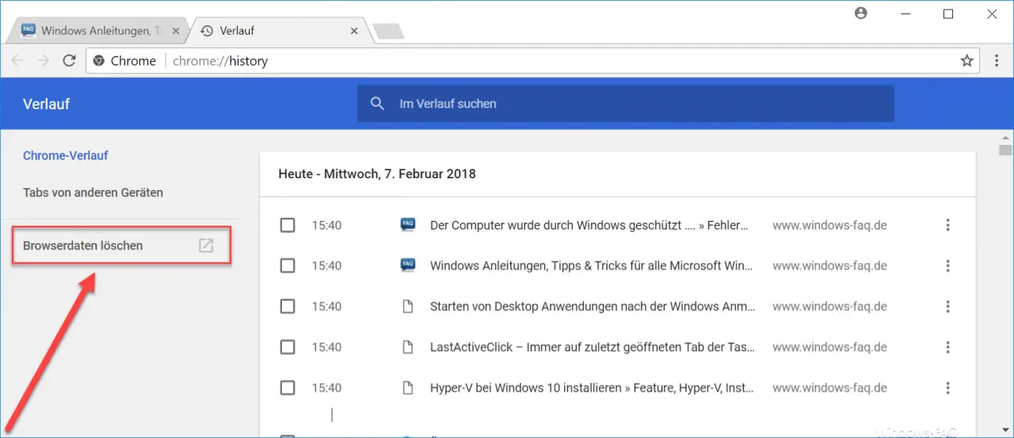Maximize the Chrome window
Screen dimensions: 1014x438
coord(948,13)
